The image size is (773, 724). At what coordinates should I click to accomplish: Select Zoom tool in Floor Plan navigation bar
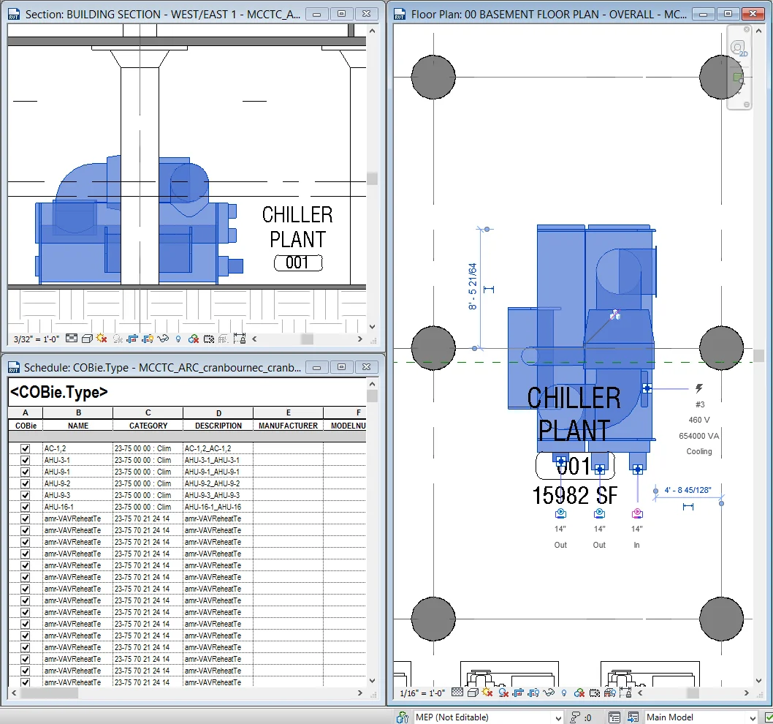click(739, 79)
